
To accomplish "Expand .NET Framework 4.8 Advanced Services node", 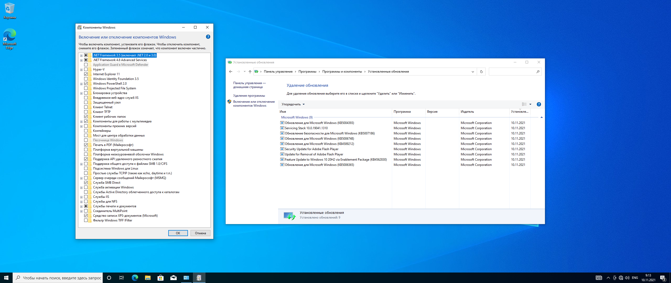I will pos(81,60).
